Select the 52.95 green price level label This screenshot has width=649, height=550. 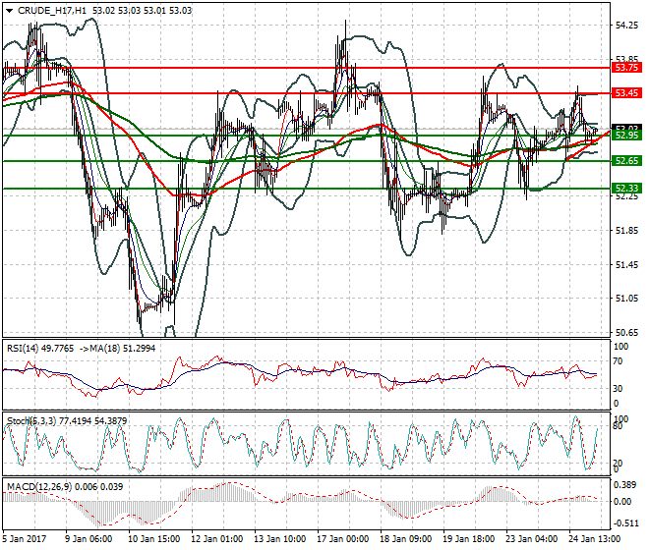pos(626,136)
